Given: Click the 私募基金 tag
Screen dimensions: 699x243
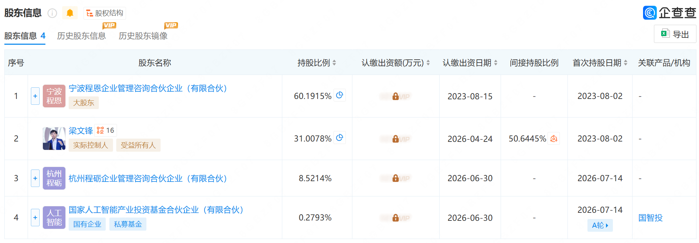Looking at the screenshot, I should tap(128, 224).
